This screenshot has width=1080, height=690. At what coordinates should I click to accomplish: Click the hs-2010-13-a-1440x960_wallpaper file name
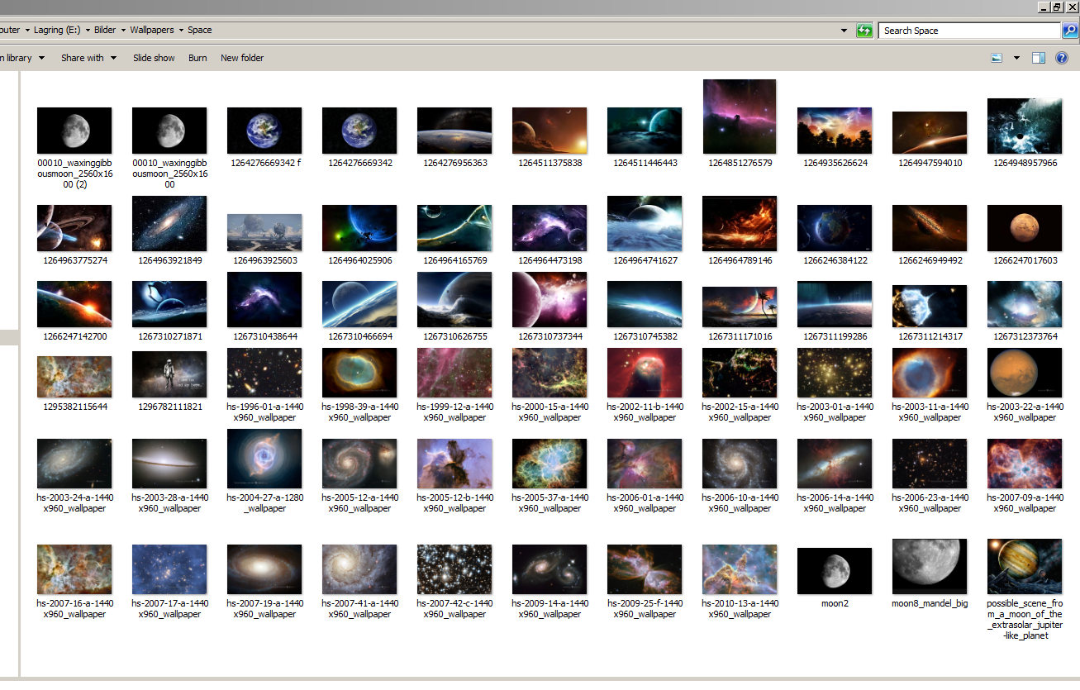[x=740, y=609]
